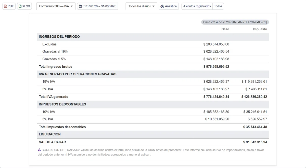Click the total $ 35.743.464,48
Image resolution: width=306 pixels, height=168 pixels.
(x=255, y=127)
